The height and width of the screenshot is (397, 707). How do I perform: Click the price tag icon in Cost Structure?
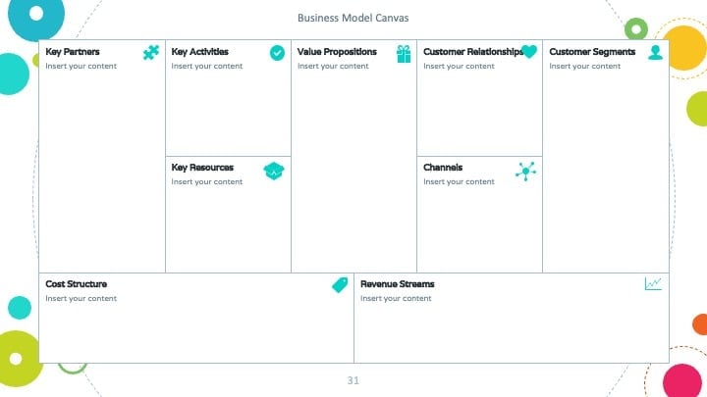(x=340, y=285)
